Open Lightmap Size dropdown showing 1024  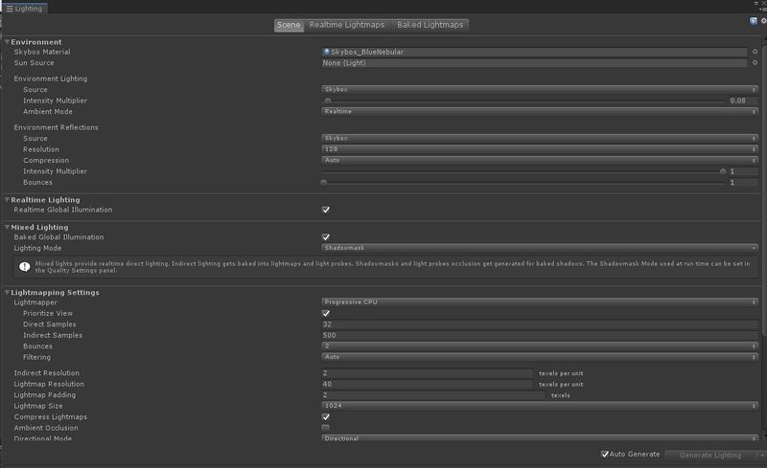[x=540, y=406]
